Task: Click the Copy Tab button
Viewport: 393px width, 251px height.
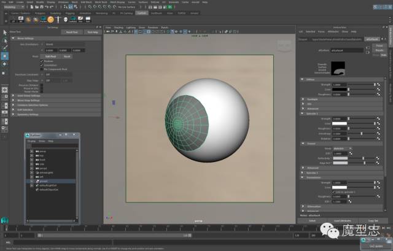Action: tap(373, 221)
